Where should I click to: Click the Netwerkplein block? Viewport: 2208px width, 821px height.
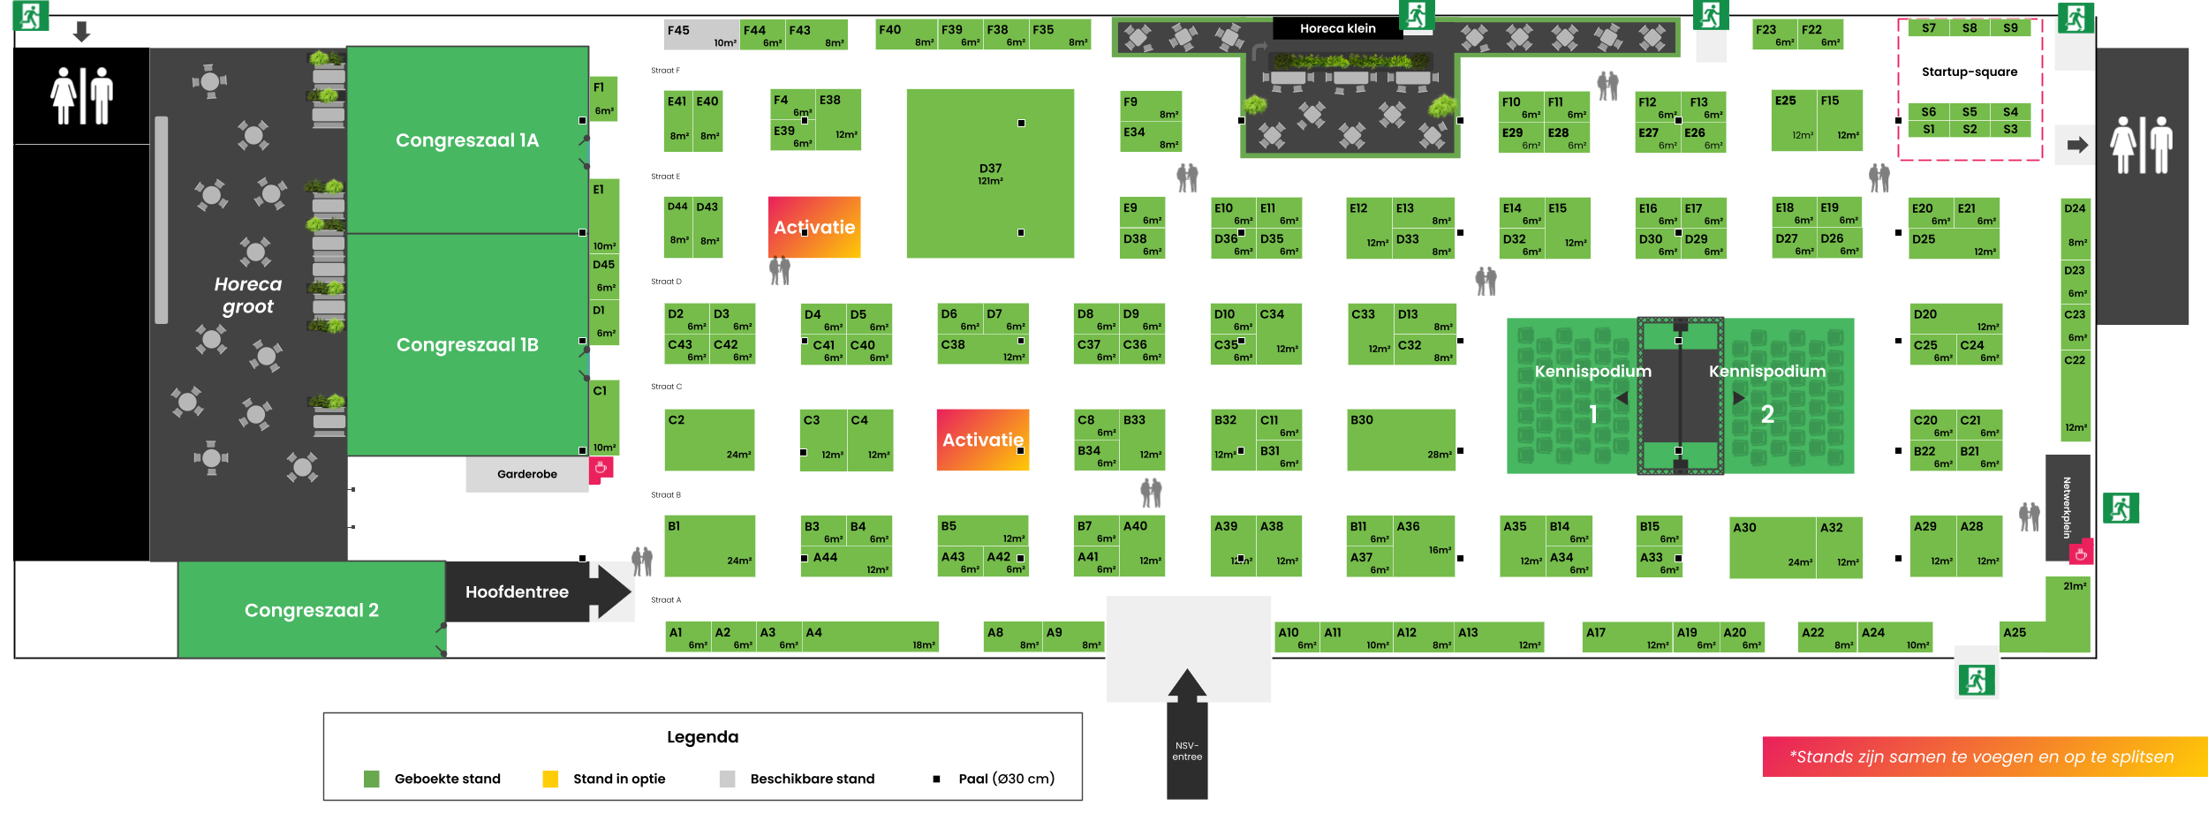[2068, 507]
